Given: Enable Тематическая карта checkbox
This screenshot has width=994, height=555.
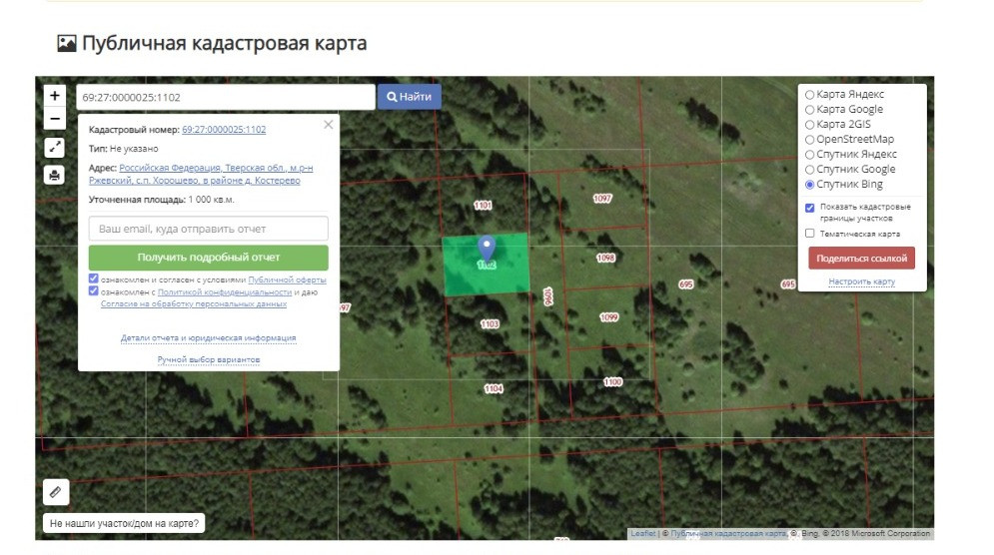Looking at the screenshot, I should [x=809, y=234].
